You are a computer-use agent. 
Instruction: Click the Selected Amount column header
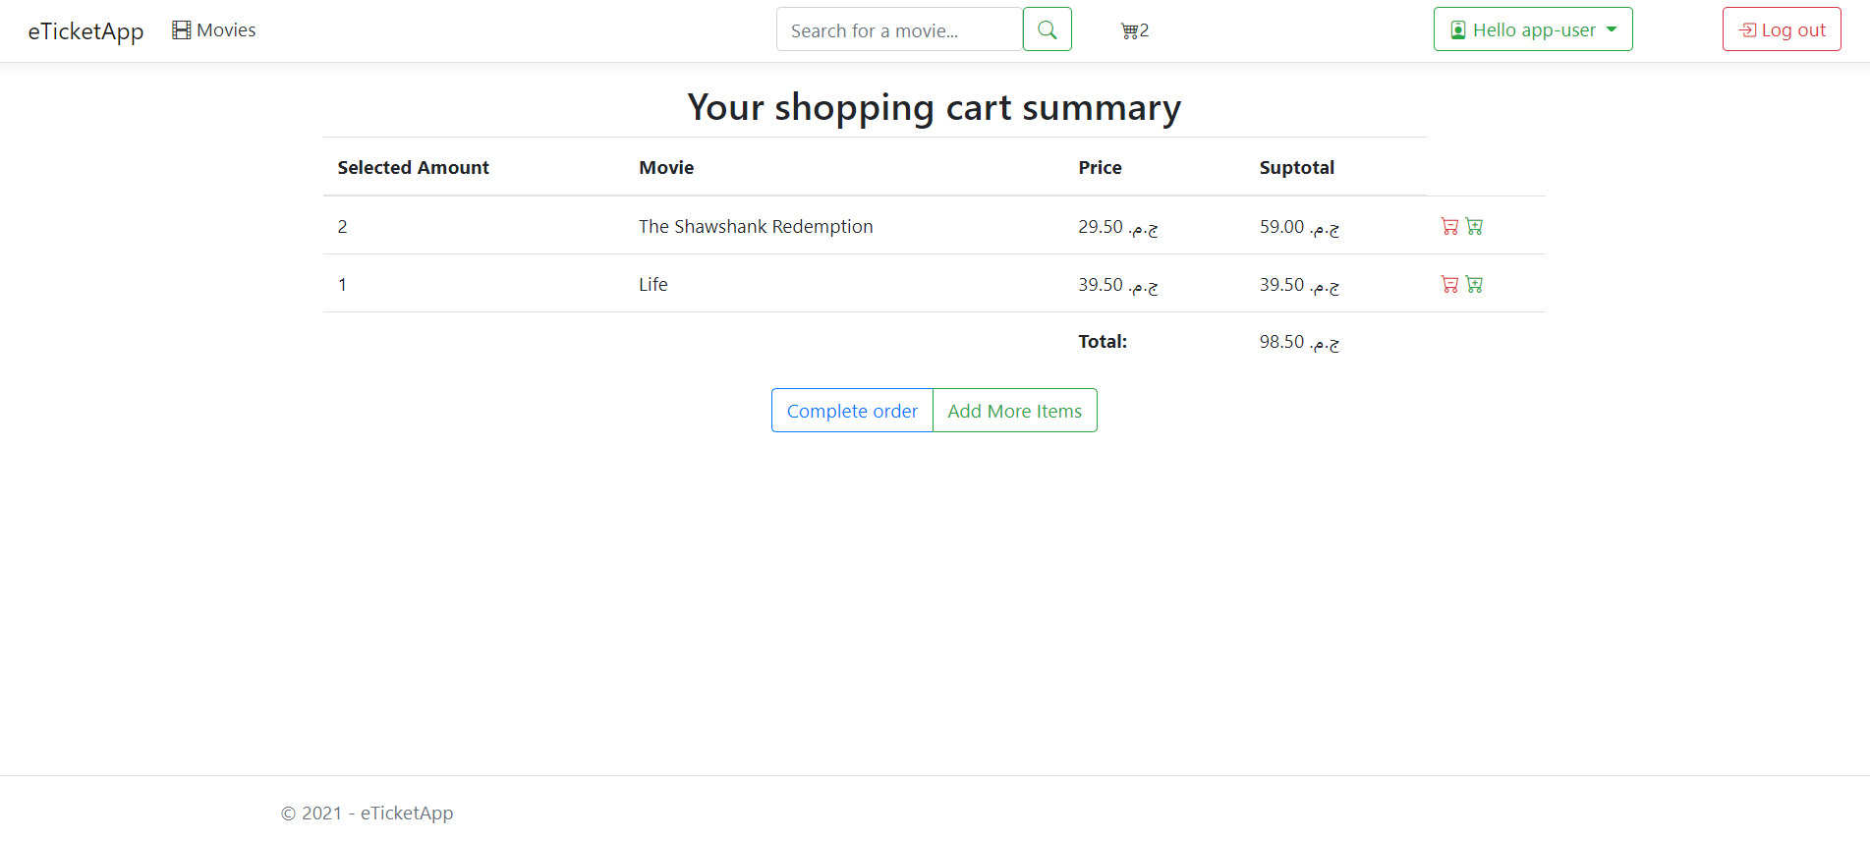tap(413, 167)
